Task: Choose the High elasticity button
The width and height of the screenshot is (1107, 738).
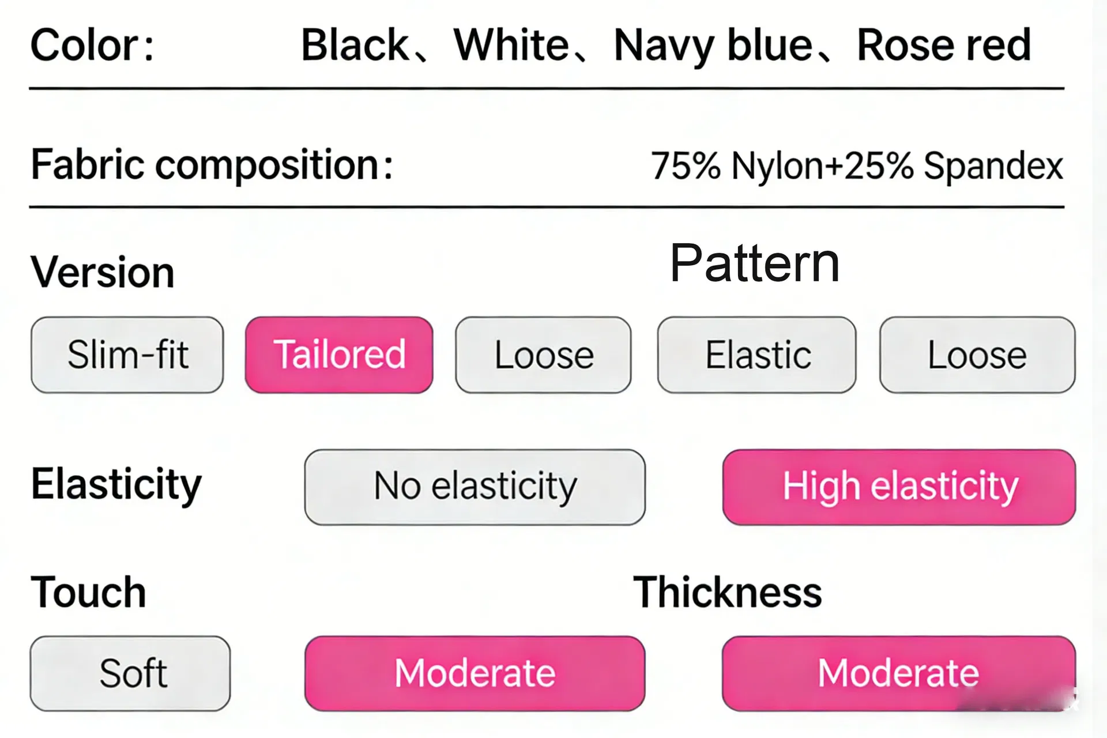Action: [x=899, y=487]
